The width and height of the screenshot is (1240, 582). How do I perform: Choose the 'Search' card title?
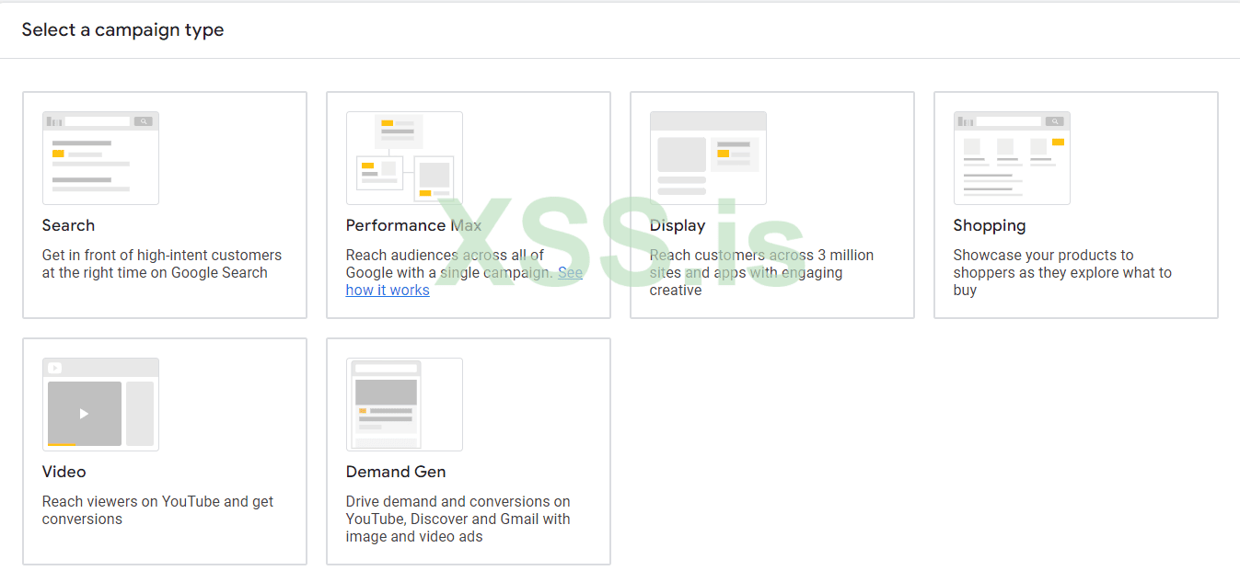pos(68,225)
